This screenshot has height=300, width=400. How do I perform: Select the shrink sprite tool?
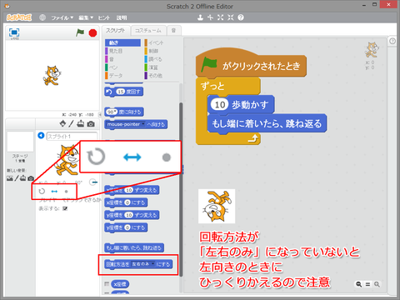point(231,17)
